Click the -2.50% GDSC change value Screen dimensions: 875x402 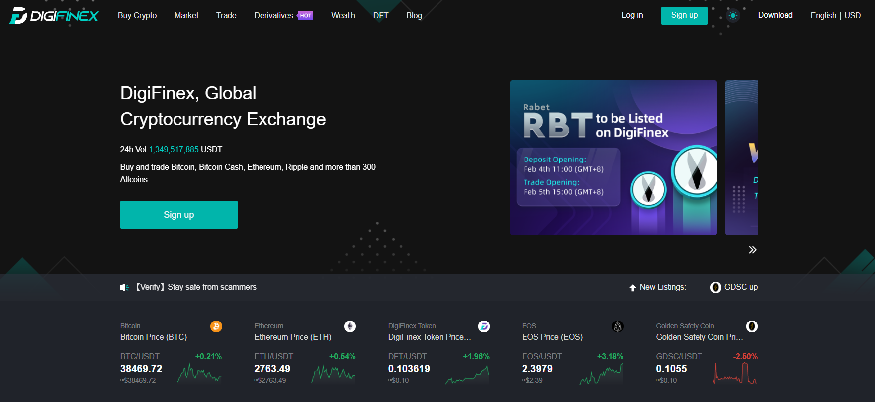(745, 356)
